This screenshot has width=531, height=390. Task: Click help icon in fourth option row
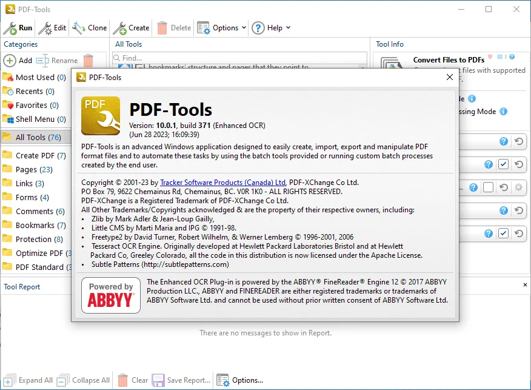pyautogui.click(x=504, y=210)
